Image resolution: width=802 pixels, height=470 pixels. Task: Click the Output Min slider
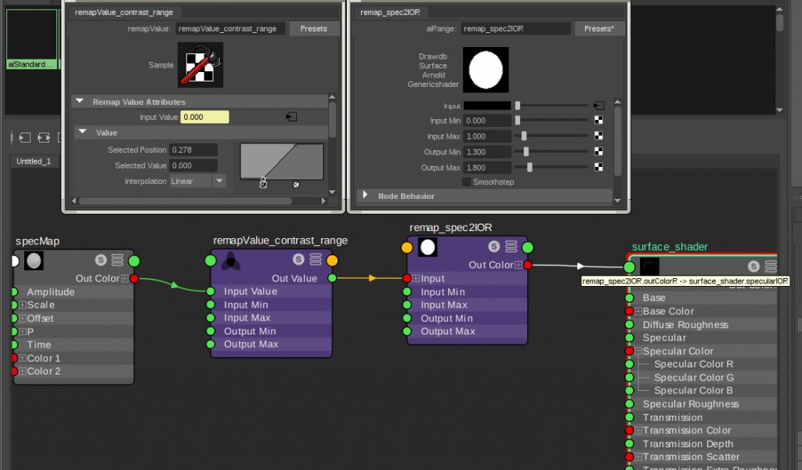(x=552, y=152)
